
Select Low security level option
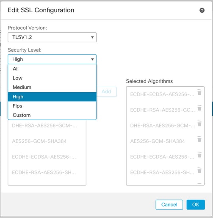tap(52, 78)
